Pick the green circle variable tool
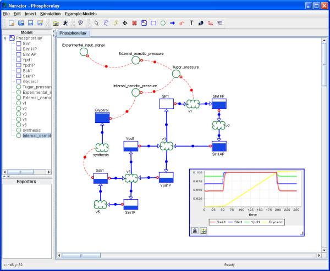This screenshot has width=330, height=271. 163,24
